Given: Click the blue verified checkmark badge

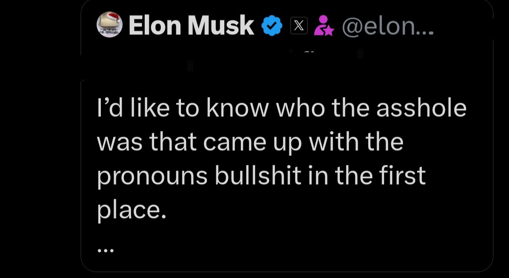Looking at the screenshot, I should pyautogui.click(x=271, y=26).
